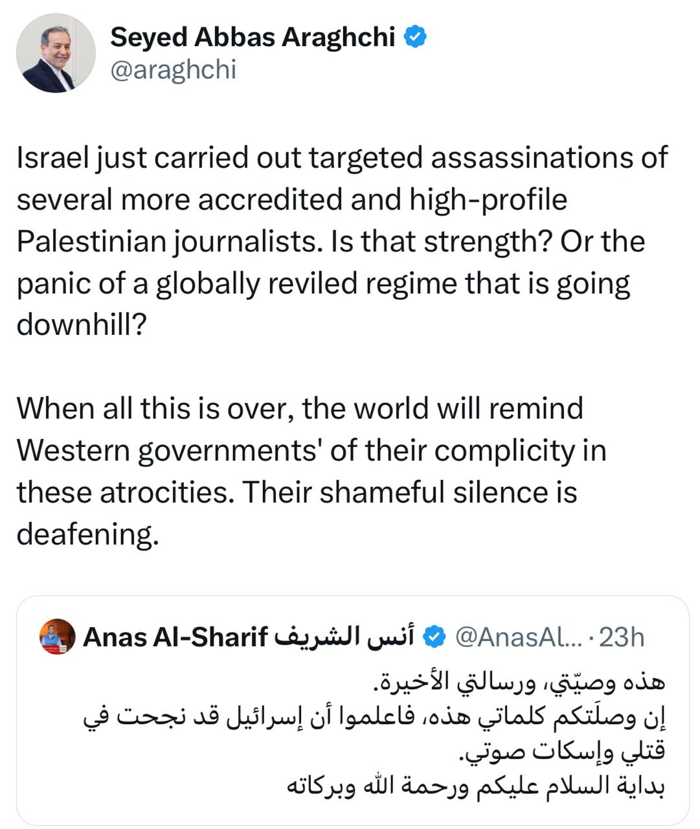This screenshot has height=829, width=700.
Task: Open Anas Al-Sharif's small avatar
Action: coord(57,637)
